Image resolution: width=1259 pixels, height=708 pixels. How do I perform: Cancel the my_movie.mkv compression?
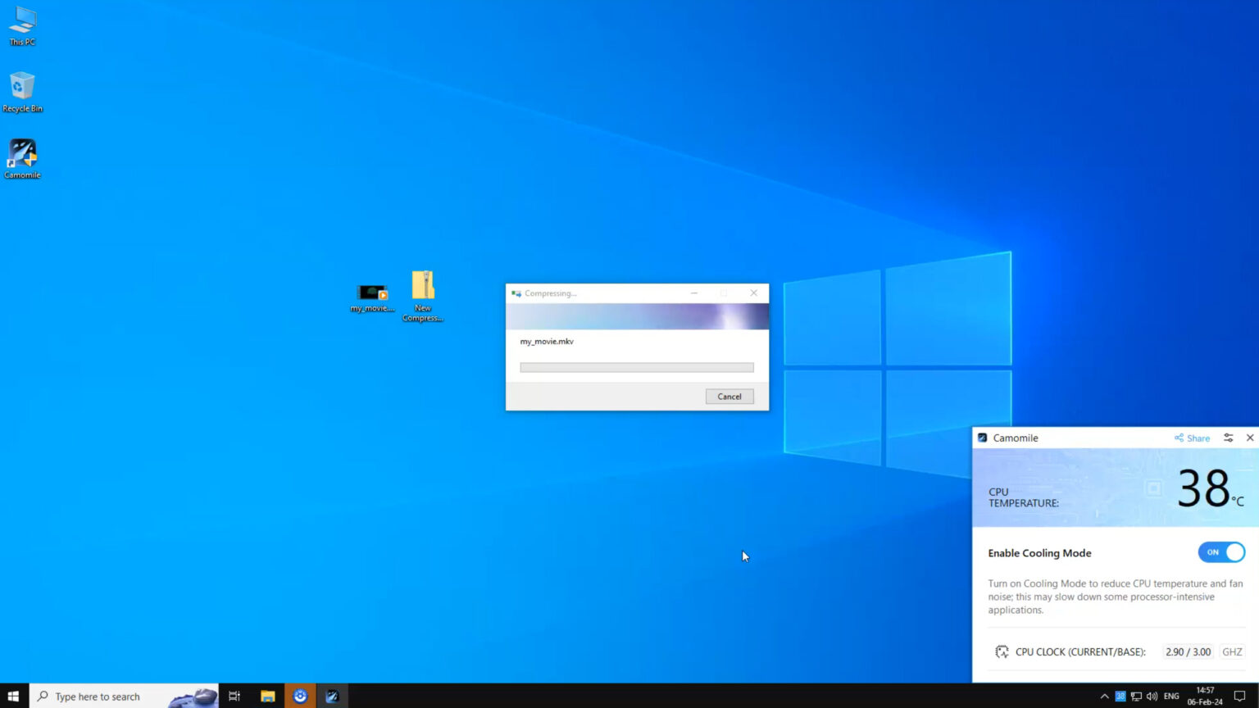point(729,396)
